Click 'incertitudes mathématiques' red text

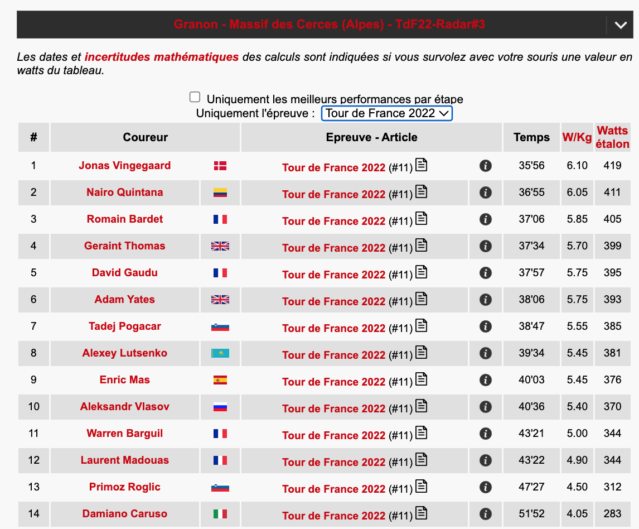coord(161,57)
